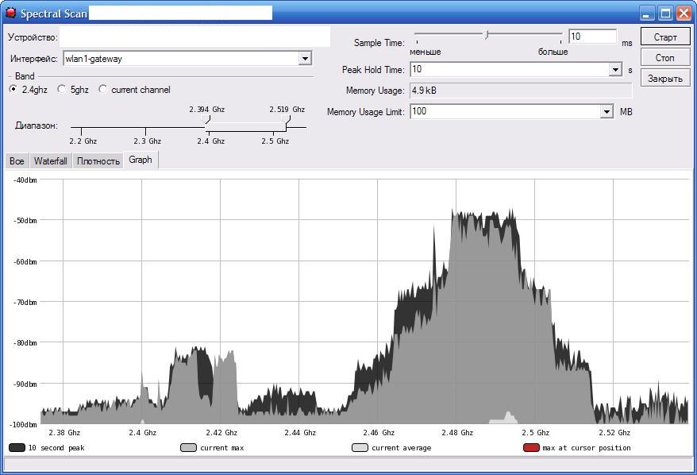Click the Spectral Scan title bar app icon

10,14
